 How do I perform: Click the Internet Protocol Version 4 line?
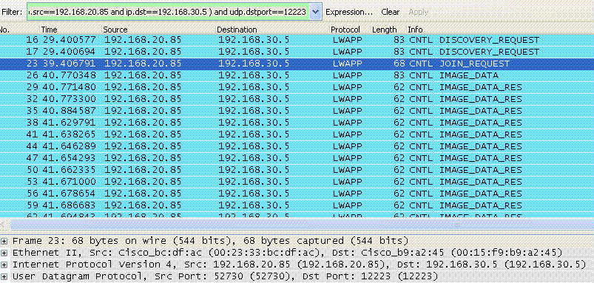tap(300, 265)
